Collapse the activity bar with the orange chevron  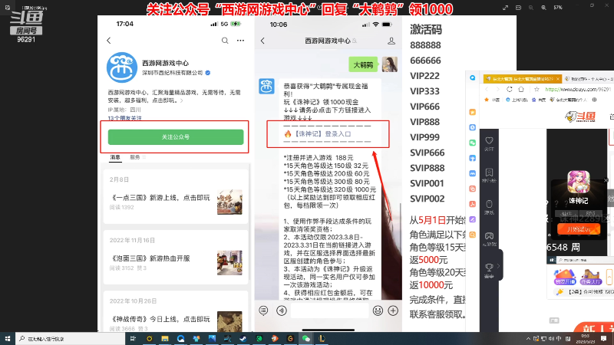coord(609,277)
